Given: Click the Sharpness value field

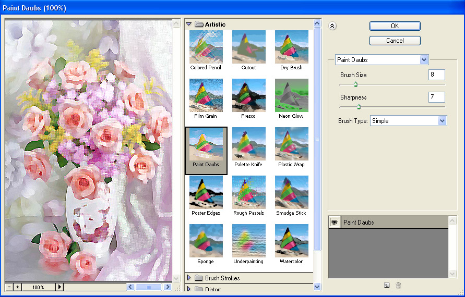Looking at the screenshot, I should 436,97.
